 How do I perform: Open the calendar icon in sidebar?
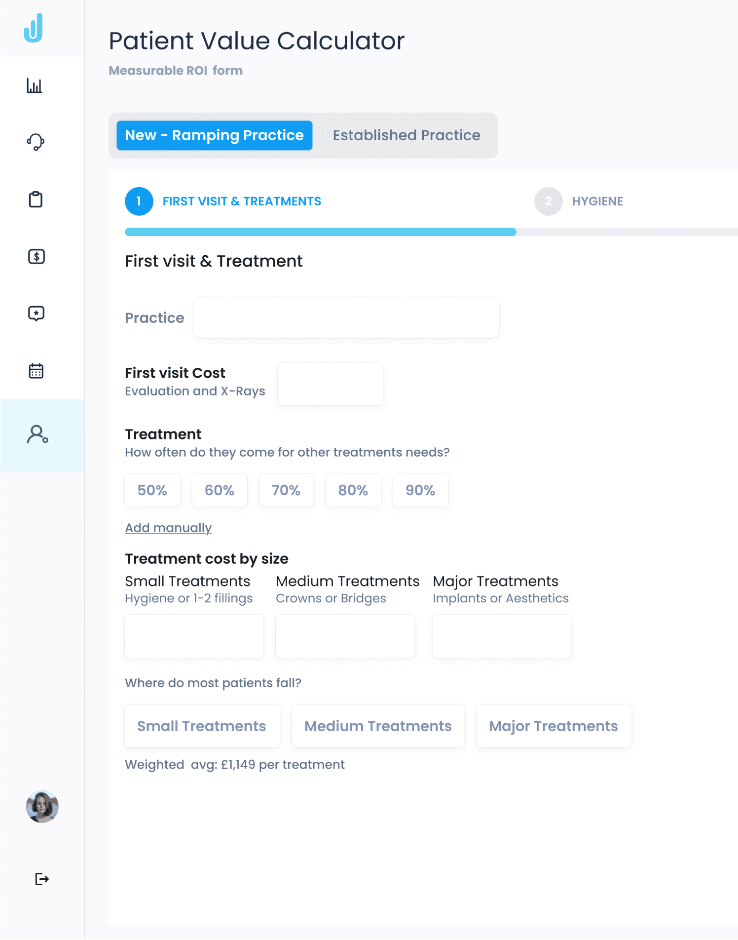36,371
